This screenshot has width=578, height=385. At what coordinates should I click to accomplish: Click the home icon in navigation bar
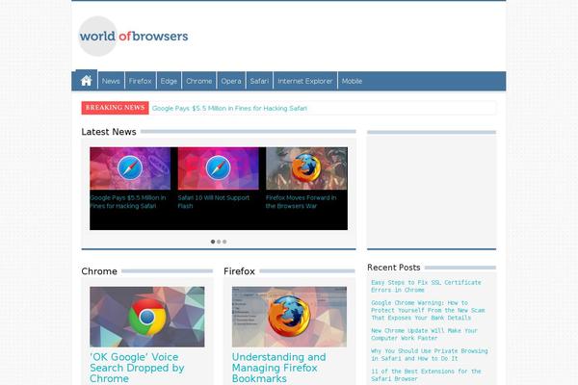point(87,80)
